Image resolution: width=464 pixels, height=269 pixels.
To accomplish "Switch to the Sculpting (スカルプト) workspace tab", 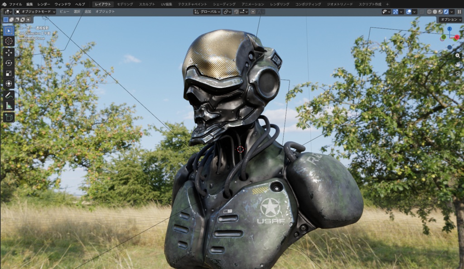I will pyautogui.click(x=147, y=4).
